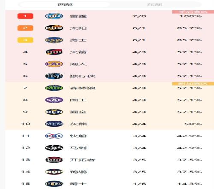Open the DAL 独行侠 team logo
Screen dimensions: 214x189
tap(54, 76)
